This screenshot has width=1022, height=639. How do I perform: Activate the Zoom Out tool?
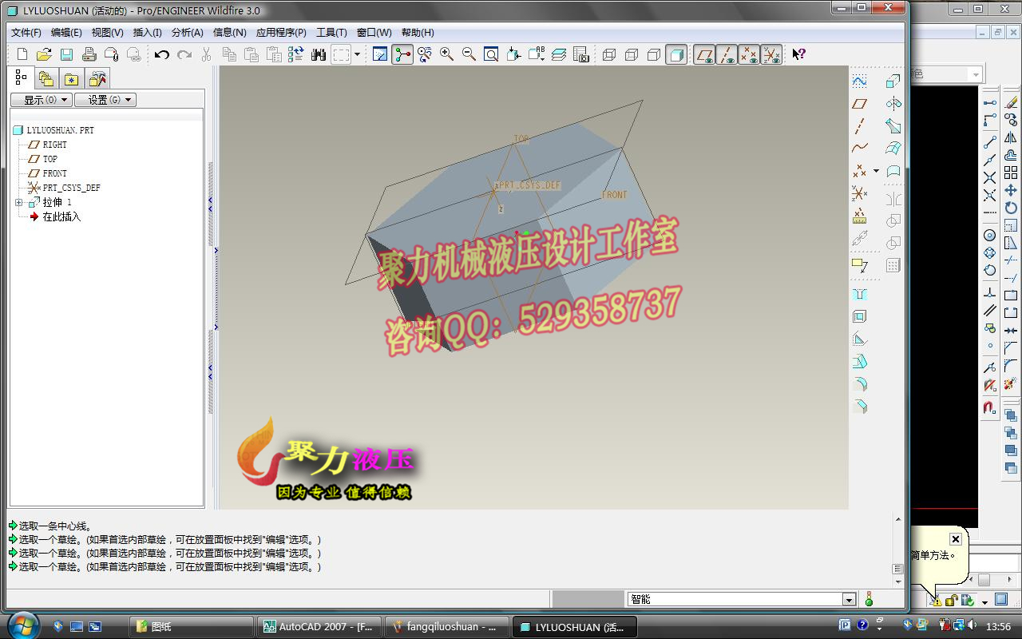[x=469, y=54]
